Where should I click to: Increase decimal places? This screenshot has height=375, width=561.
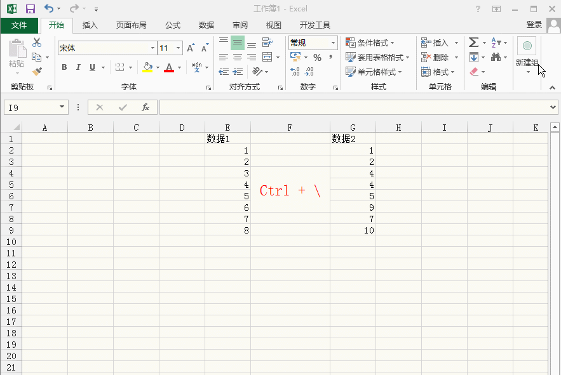295,72
